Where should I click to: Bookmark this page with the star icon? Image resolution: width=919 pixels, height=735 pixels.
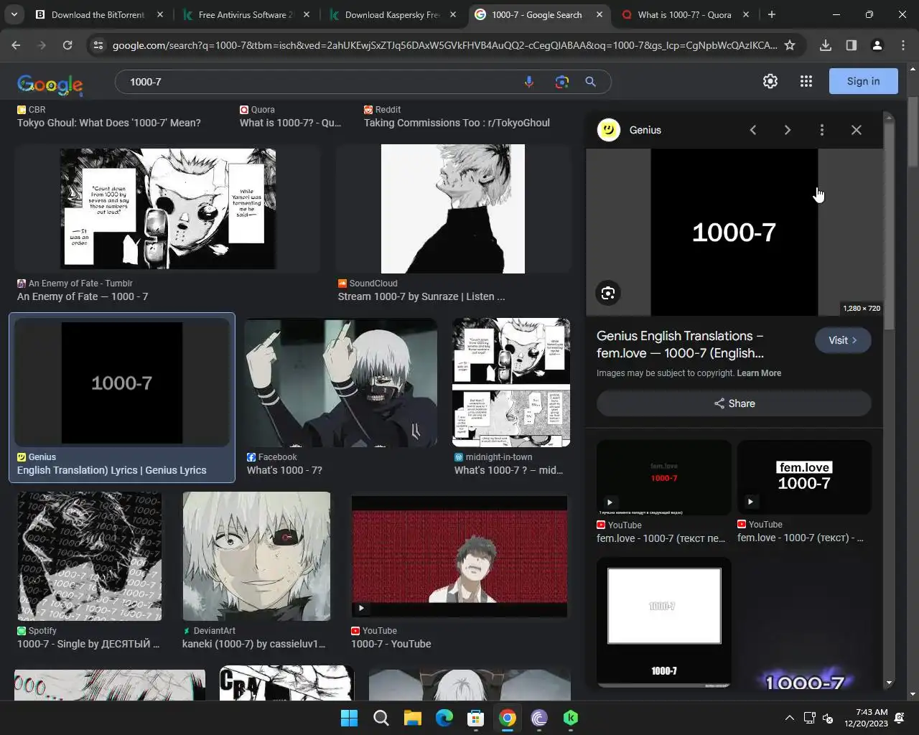click(x=790, y=45)
